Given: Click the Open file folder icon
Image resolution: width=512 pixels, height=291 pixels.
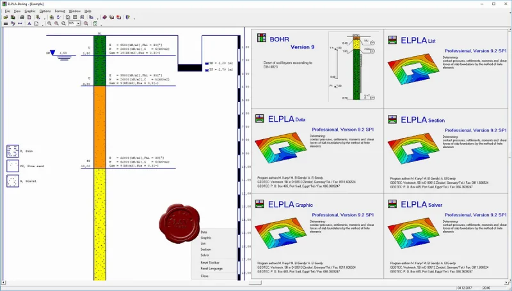Looking at the screenshot, I should [x=6, y=17].
